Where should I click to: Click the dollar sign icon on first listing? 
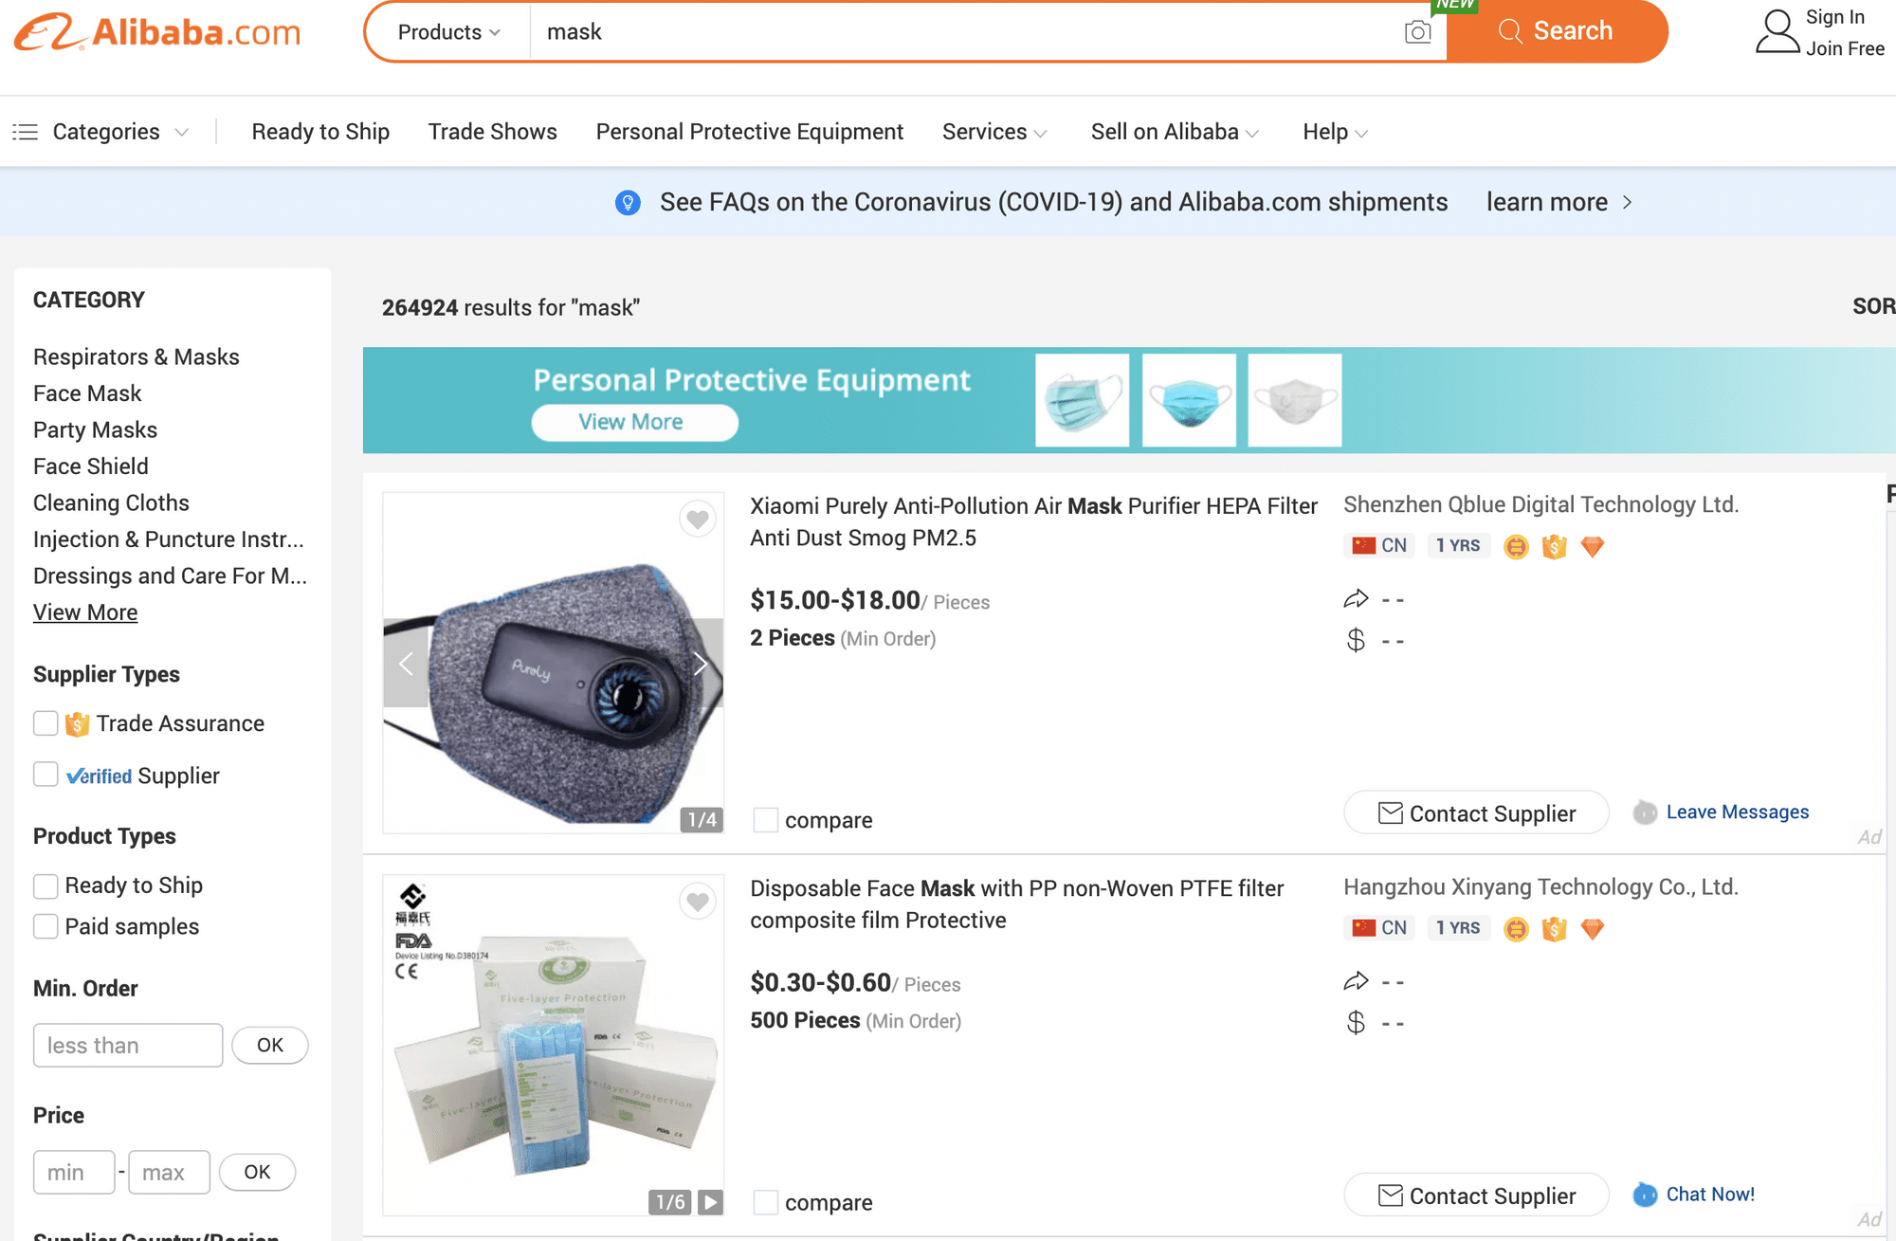(x=1356, y=638)
